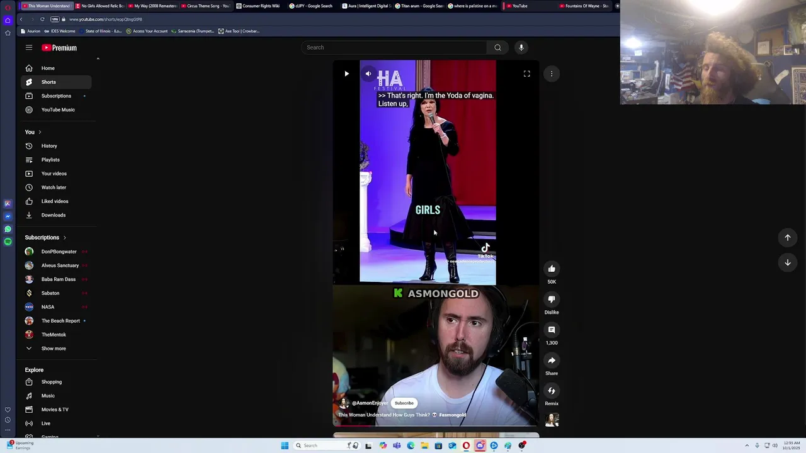Open Music under Explore
806x453 pixels.
point(56,396)
